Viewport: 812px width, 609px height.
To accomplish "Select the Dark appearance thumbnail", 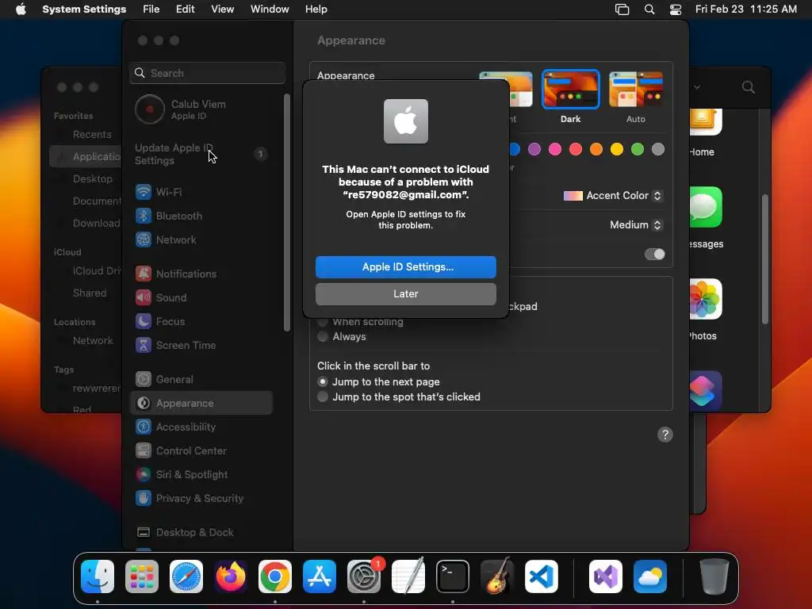I will [x=571, y=89].
